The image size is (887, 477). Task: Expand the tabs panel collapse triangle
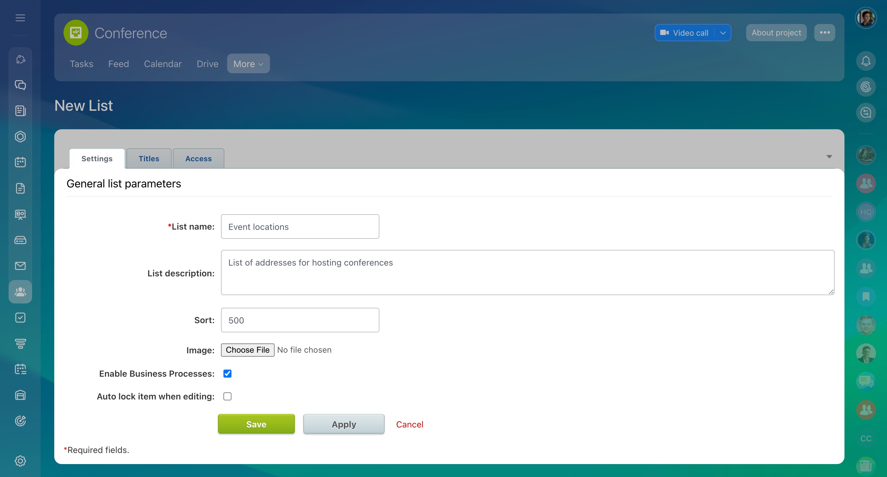pos(829,157)
